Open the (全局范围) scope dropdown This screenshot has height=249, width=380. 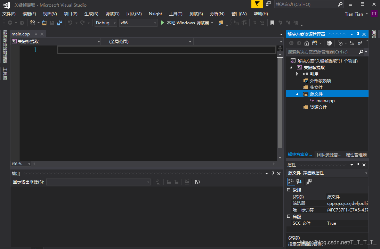[147, 42]
